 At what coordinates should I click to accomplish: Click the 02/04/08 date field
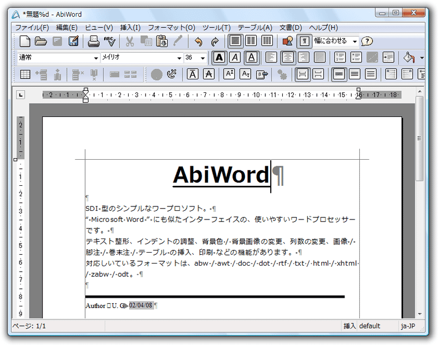click(141, 305)
